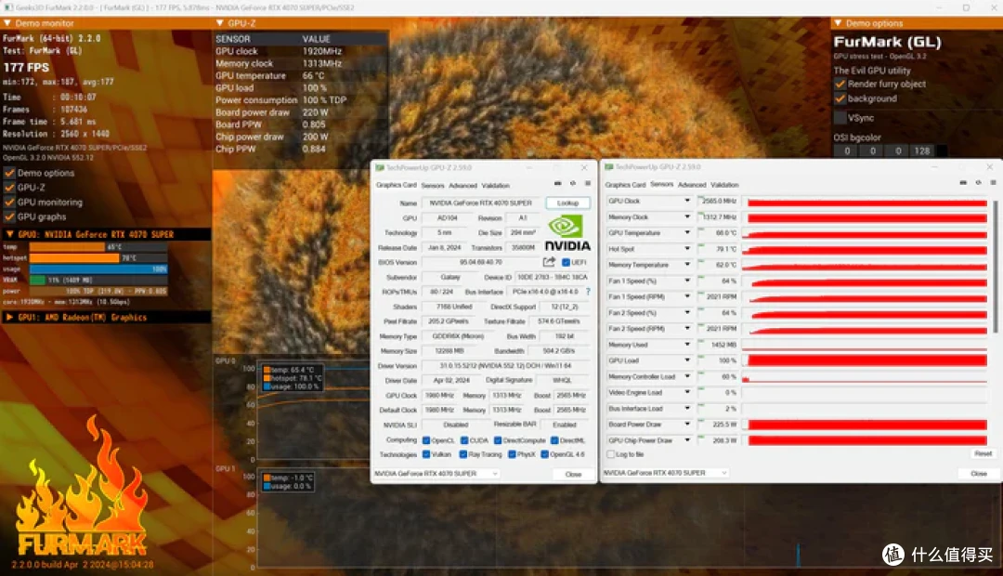Click the GPU0 temp orange bar
This screenshot has width=1003, height=576.
[67, 247]
